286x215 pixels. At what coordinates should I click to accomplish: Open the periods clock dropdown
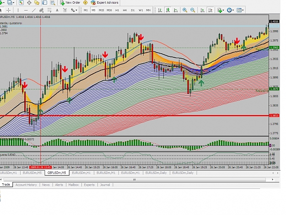[230, 10]
